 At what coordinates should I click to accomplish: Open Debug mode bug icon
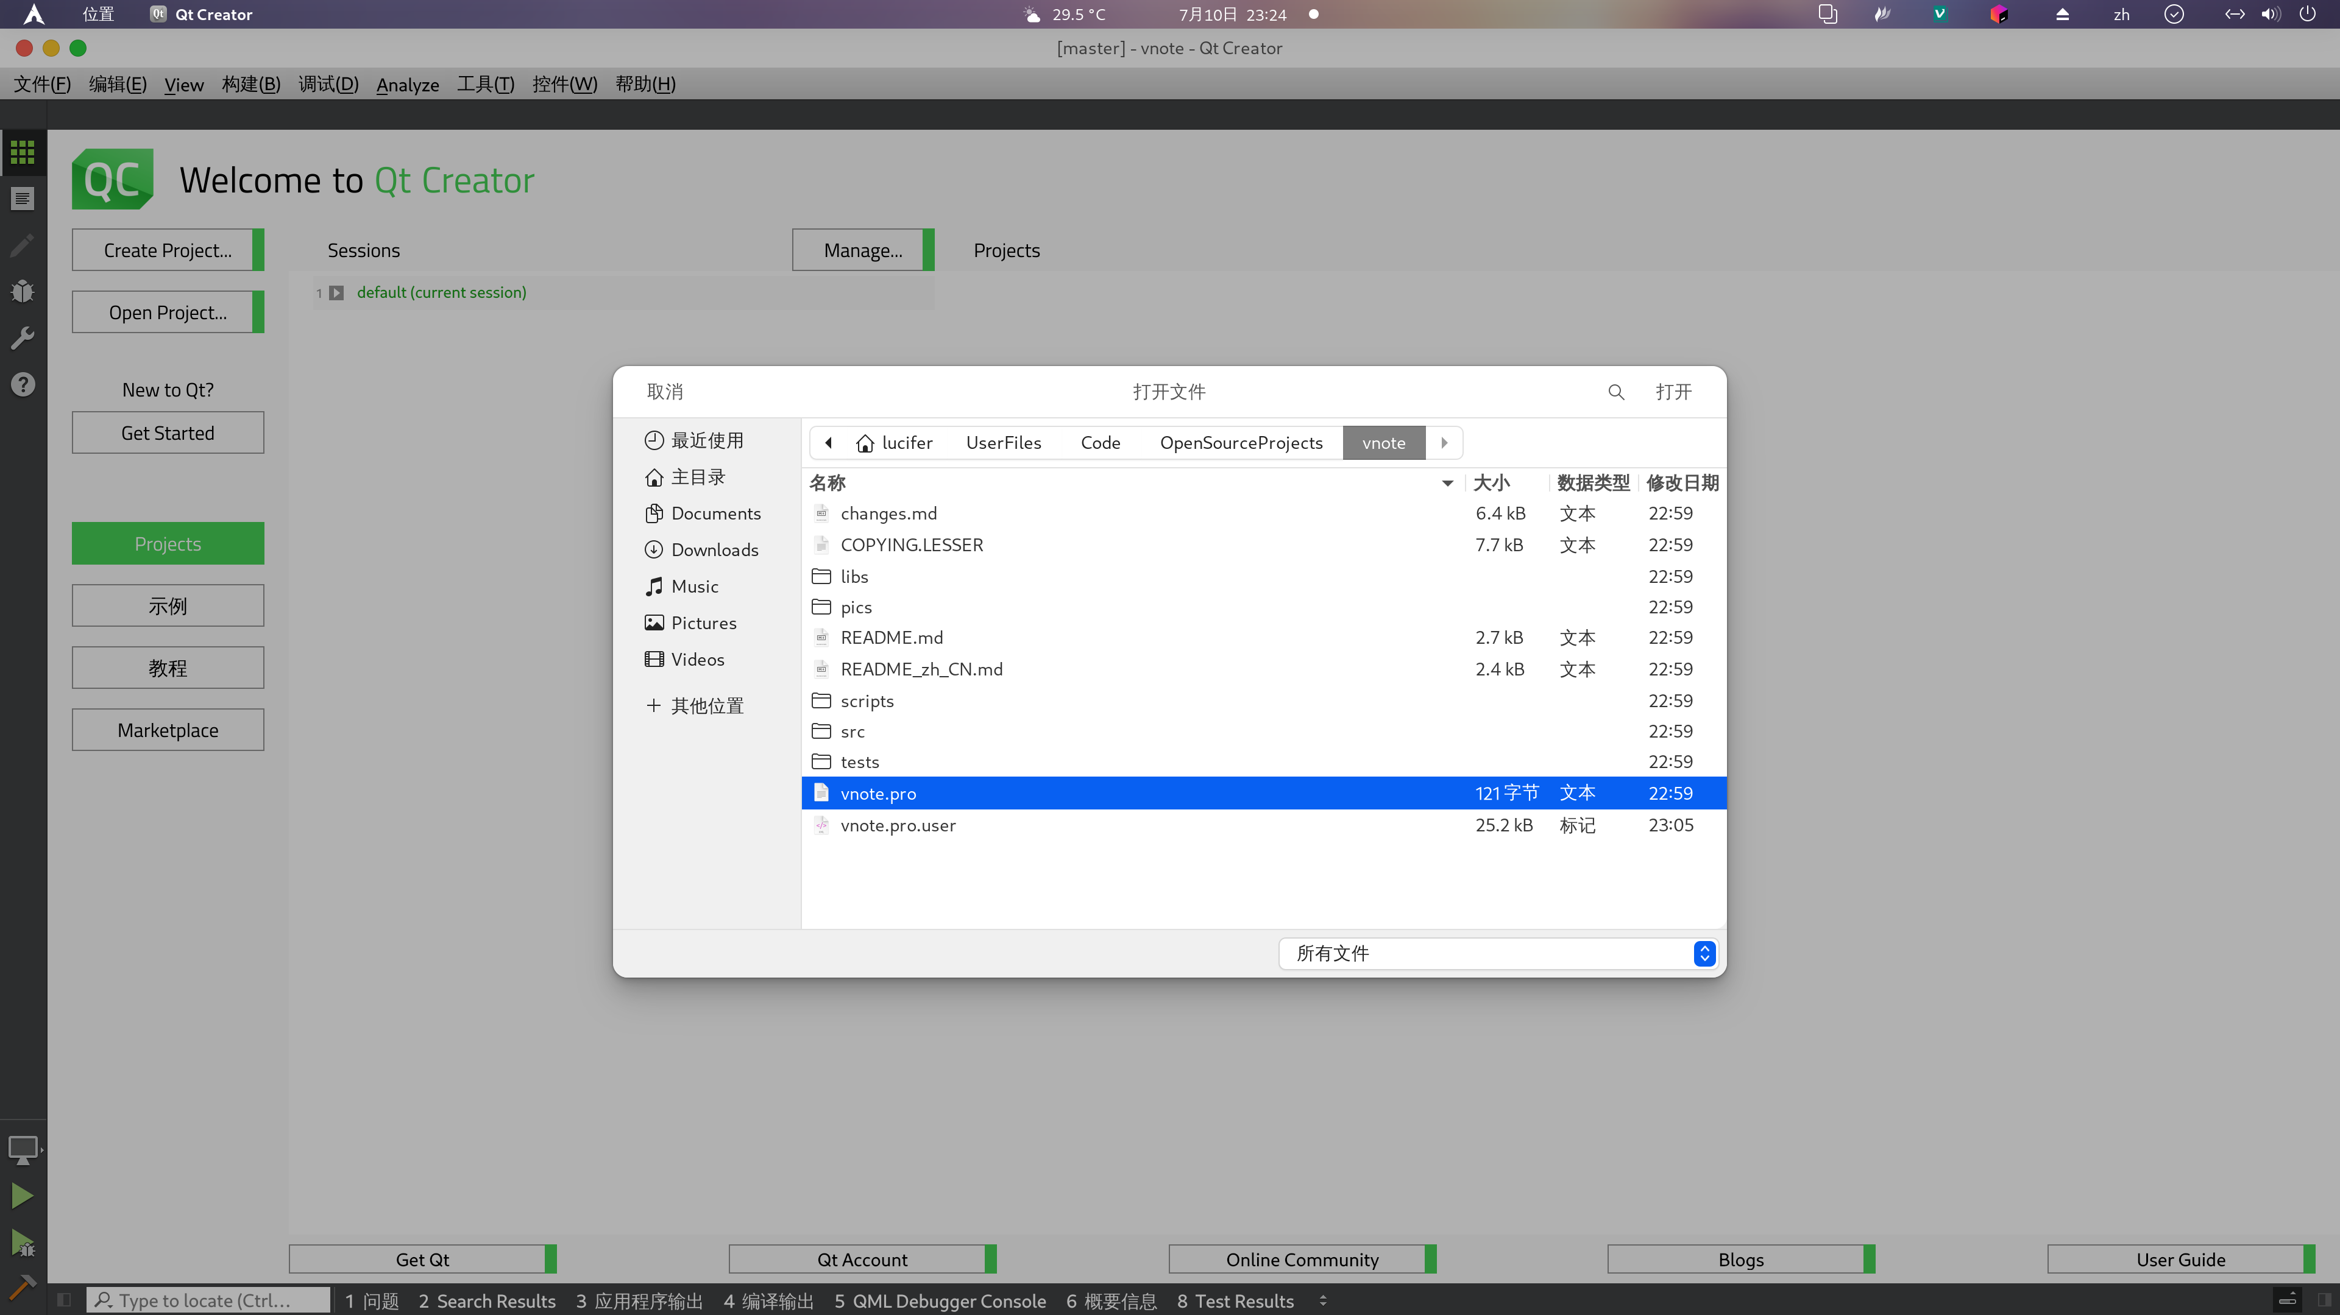pos(23,292)
